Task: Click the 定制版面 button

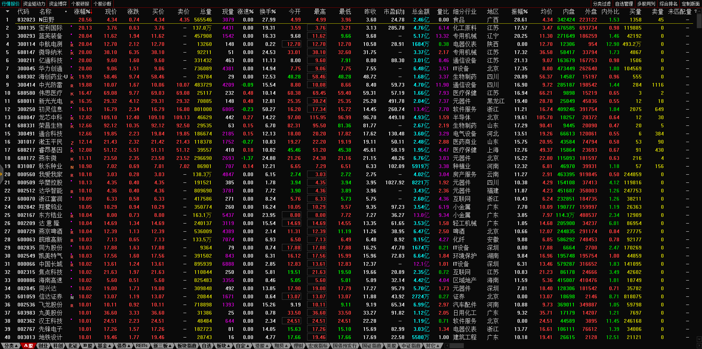Action: pos(691,4)
